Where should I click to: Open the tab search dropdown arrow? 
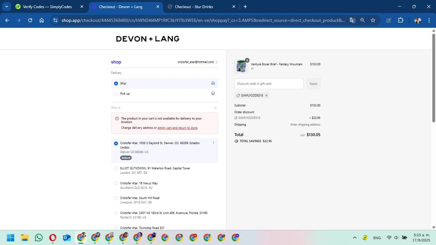(6, 6)
